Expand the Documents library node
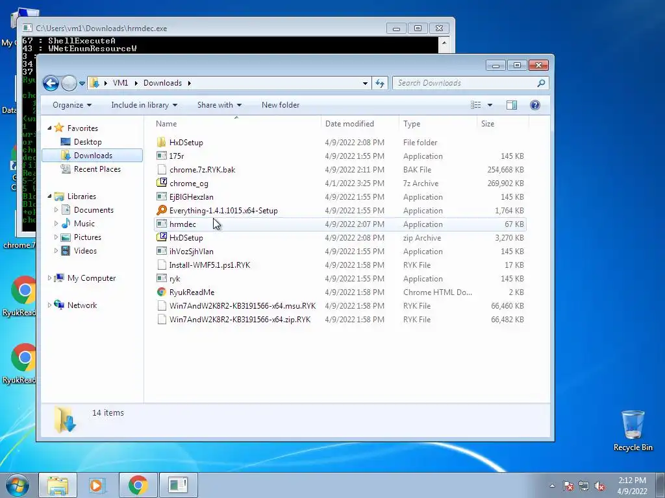 (x=56, y=209)
